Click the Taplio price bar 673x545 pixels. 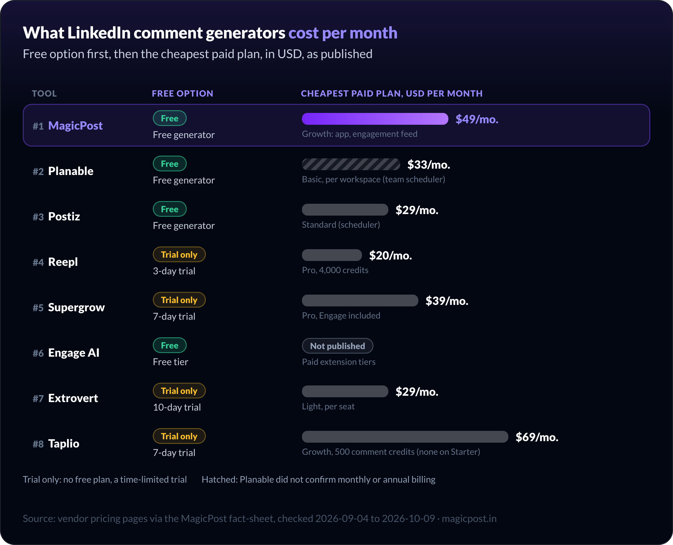[405, 437]
